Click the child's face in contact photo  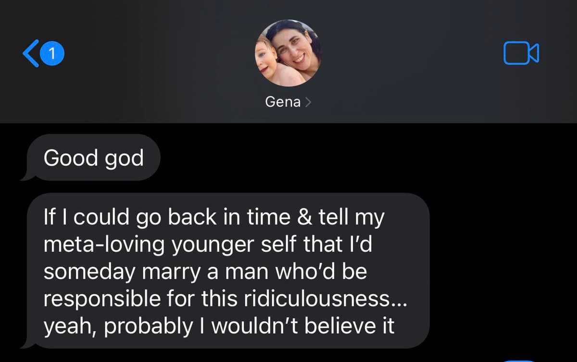[271, 61]
